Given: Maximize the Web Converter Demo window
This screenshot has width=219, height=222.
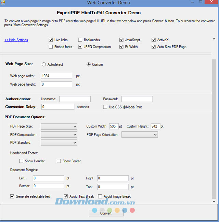Looking at the screenshot, I should (x=201, y=2).
